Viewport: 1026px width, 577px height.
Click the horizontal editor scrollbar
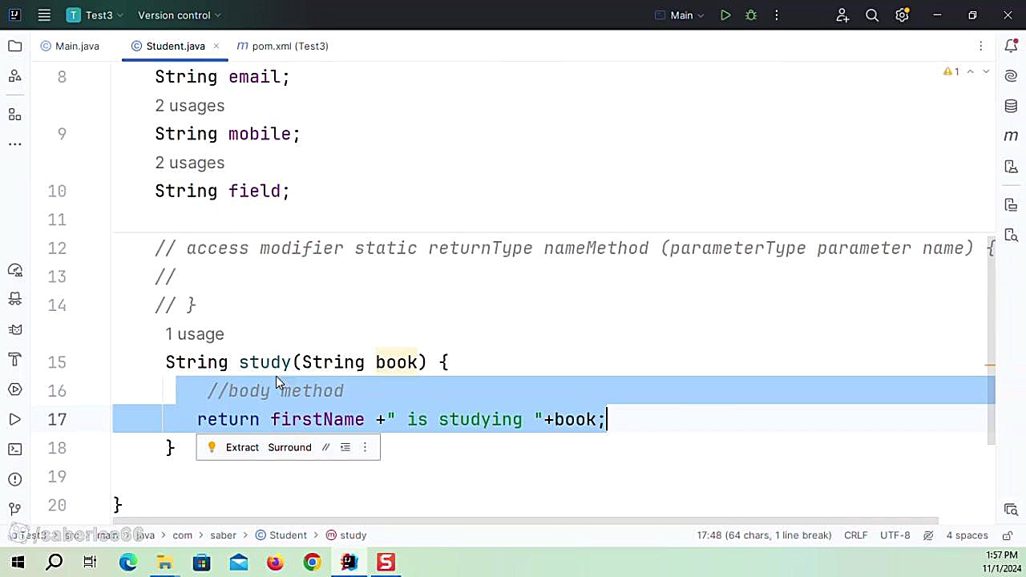coord(525,521)
